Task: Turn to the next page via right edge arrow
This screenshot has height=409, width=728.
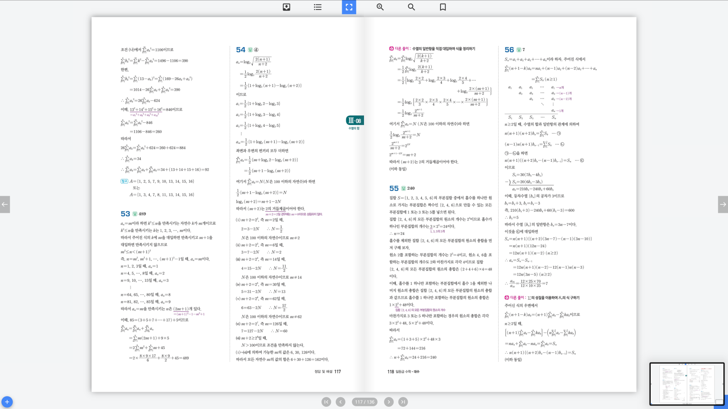Action: (x=723, y=204)
